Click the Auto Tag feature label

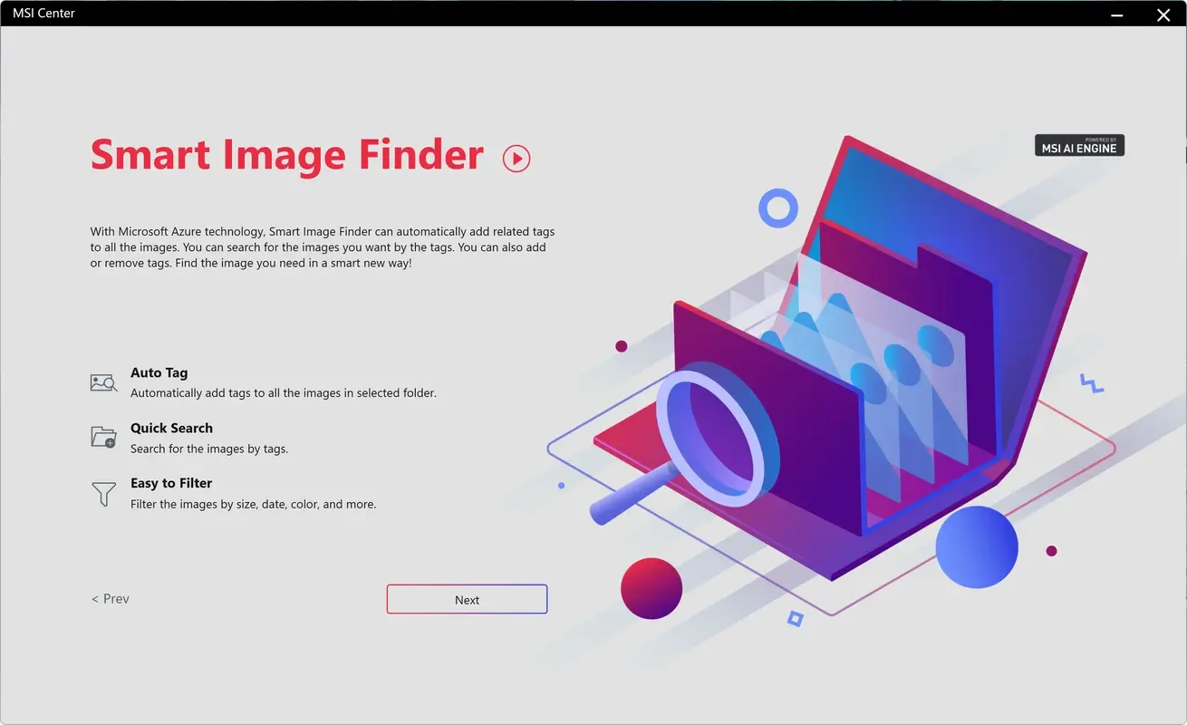(x=159, y=372)
